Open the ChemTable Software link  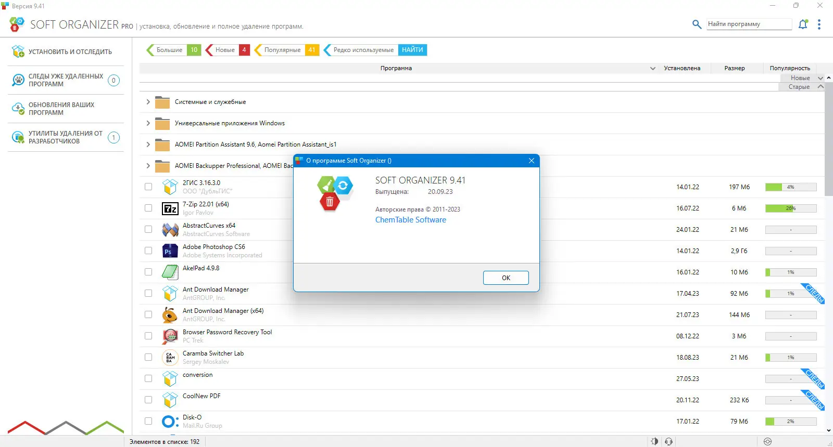[x=411, y=220]
